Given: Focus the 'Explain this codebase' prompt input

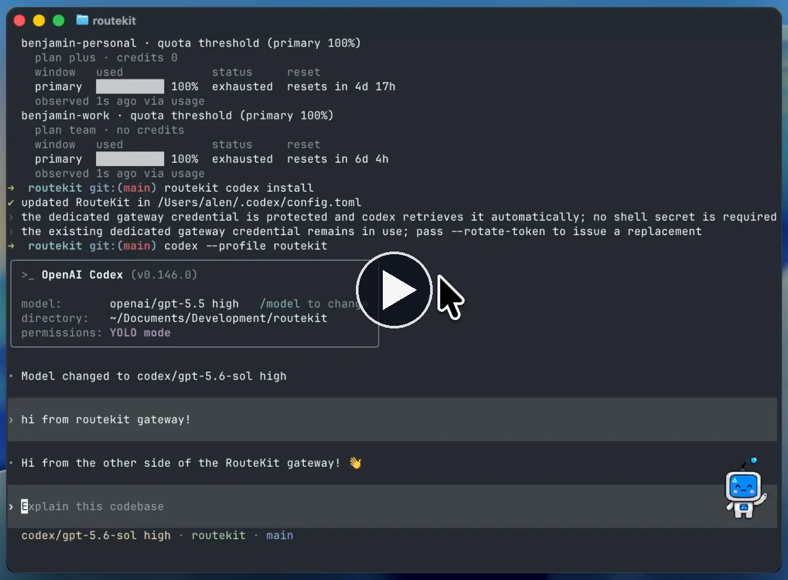Looking at the screenshot, I should click(392, 506).
